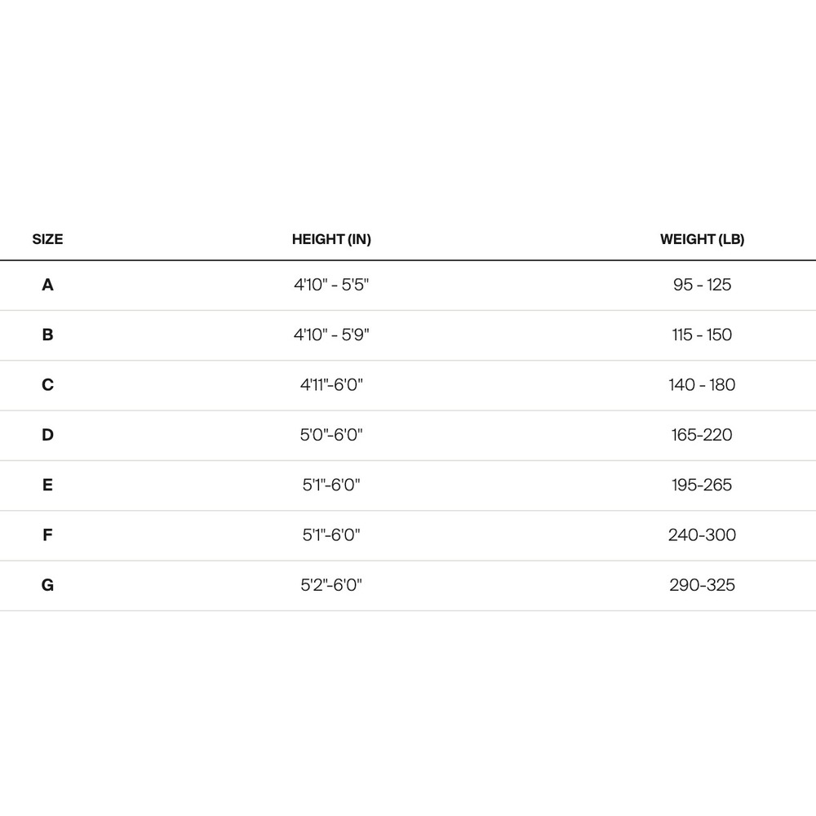816x816 pixels.
Task: Click weight value 95 - 125
Action: click(x=702, y=285)
